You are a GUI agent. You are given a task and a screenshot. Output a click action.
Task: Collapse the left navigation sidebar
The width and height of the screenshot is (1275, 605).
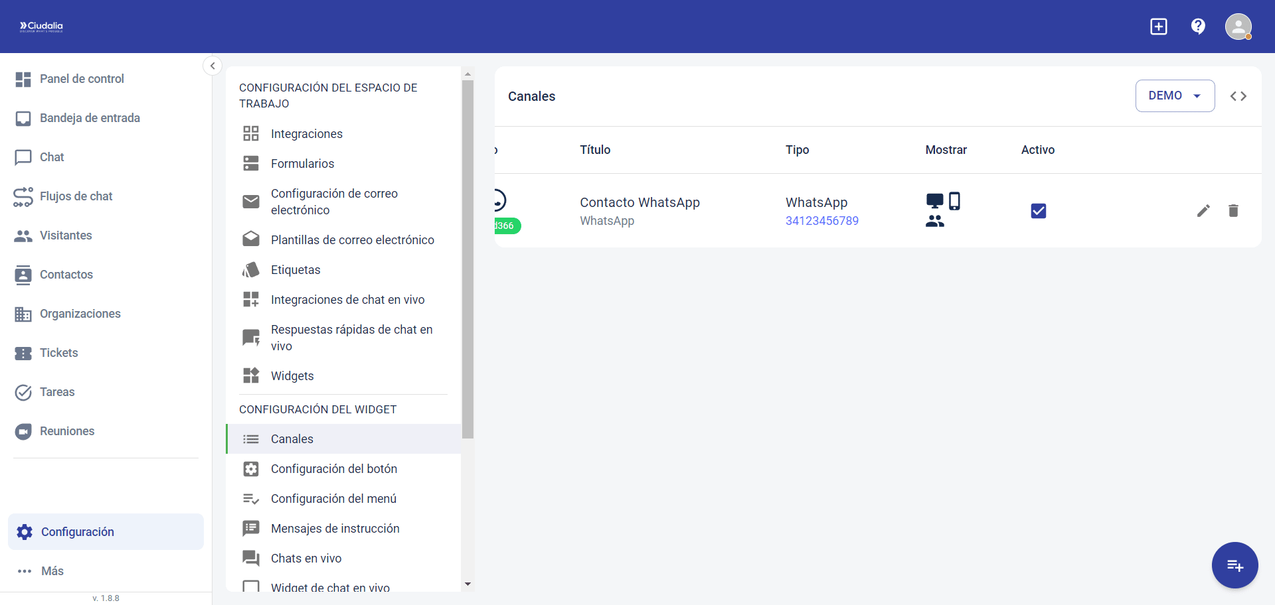(212, 66)
